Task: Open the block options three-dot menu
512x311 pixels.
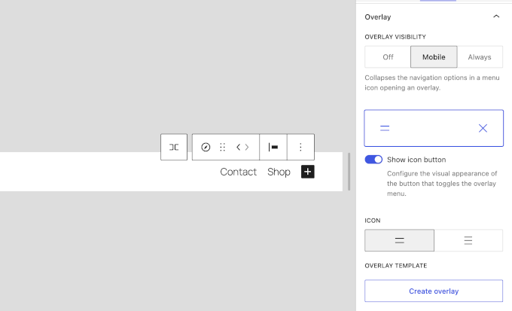Action: point(300,147)
